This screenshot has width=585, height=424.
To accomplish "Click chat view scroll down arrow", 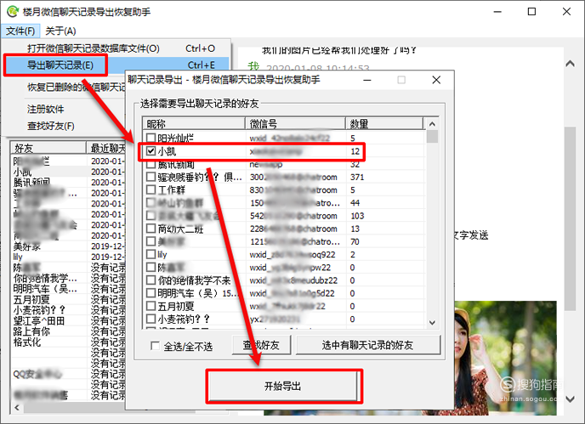I will [x=570, y=399].
